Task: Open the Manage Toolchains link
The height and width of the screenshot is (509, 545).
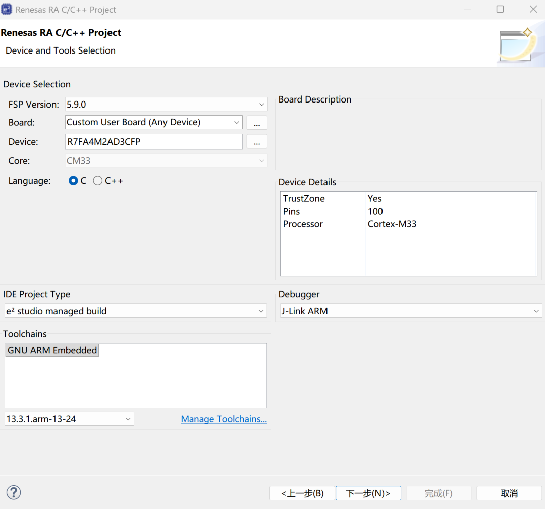Action: click(224, 419)
